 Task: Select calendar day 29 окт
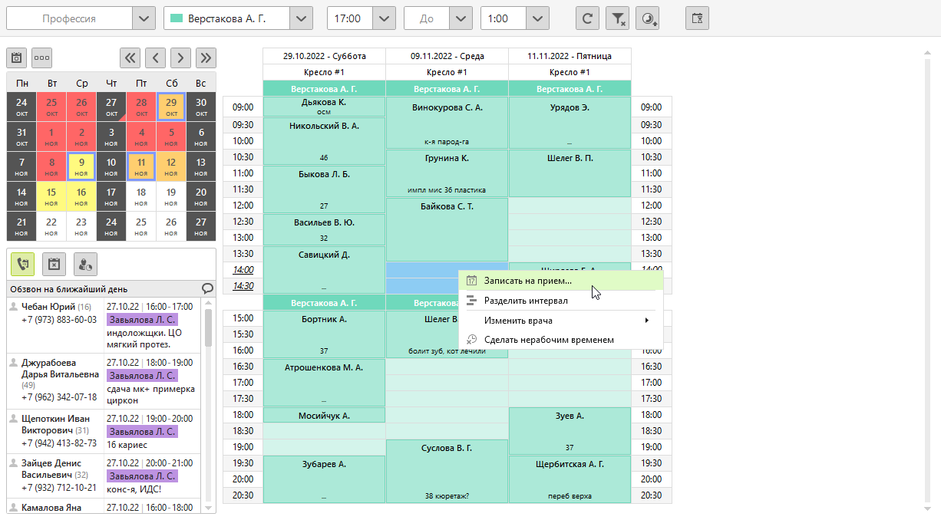click(x=171, y=107)
